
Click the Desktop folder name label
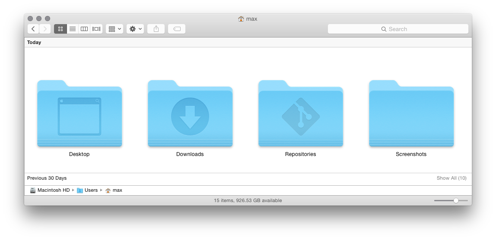point(79,154)
